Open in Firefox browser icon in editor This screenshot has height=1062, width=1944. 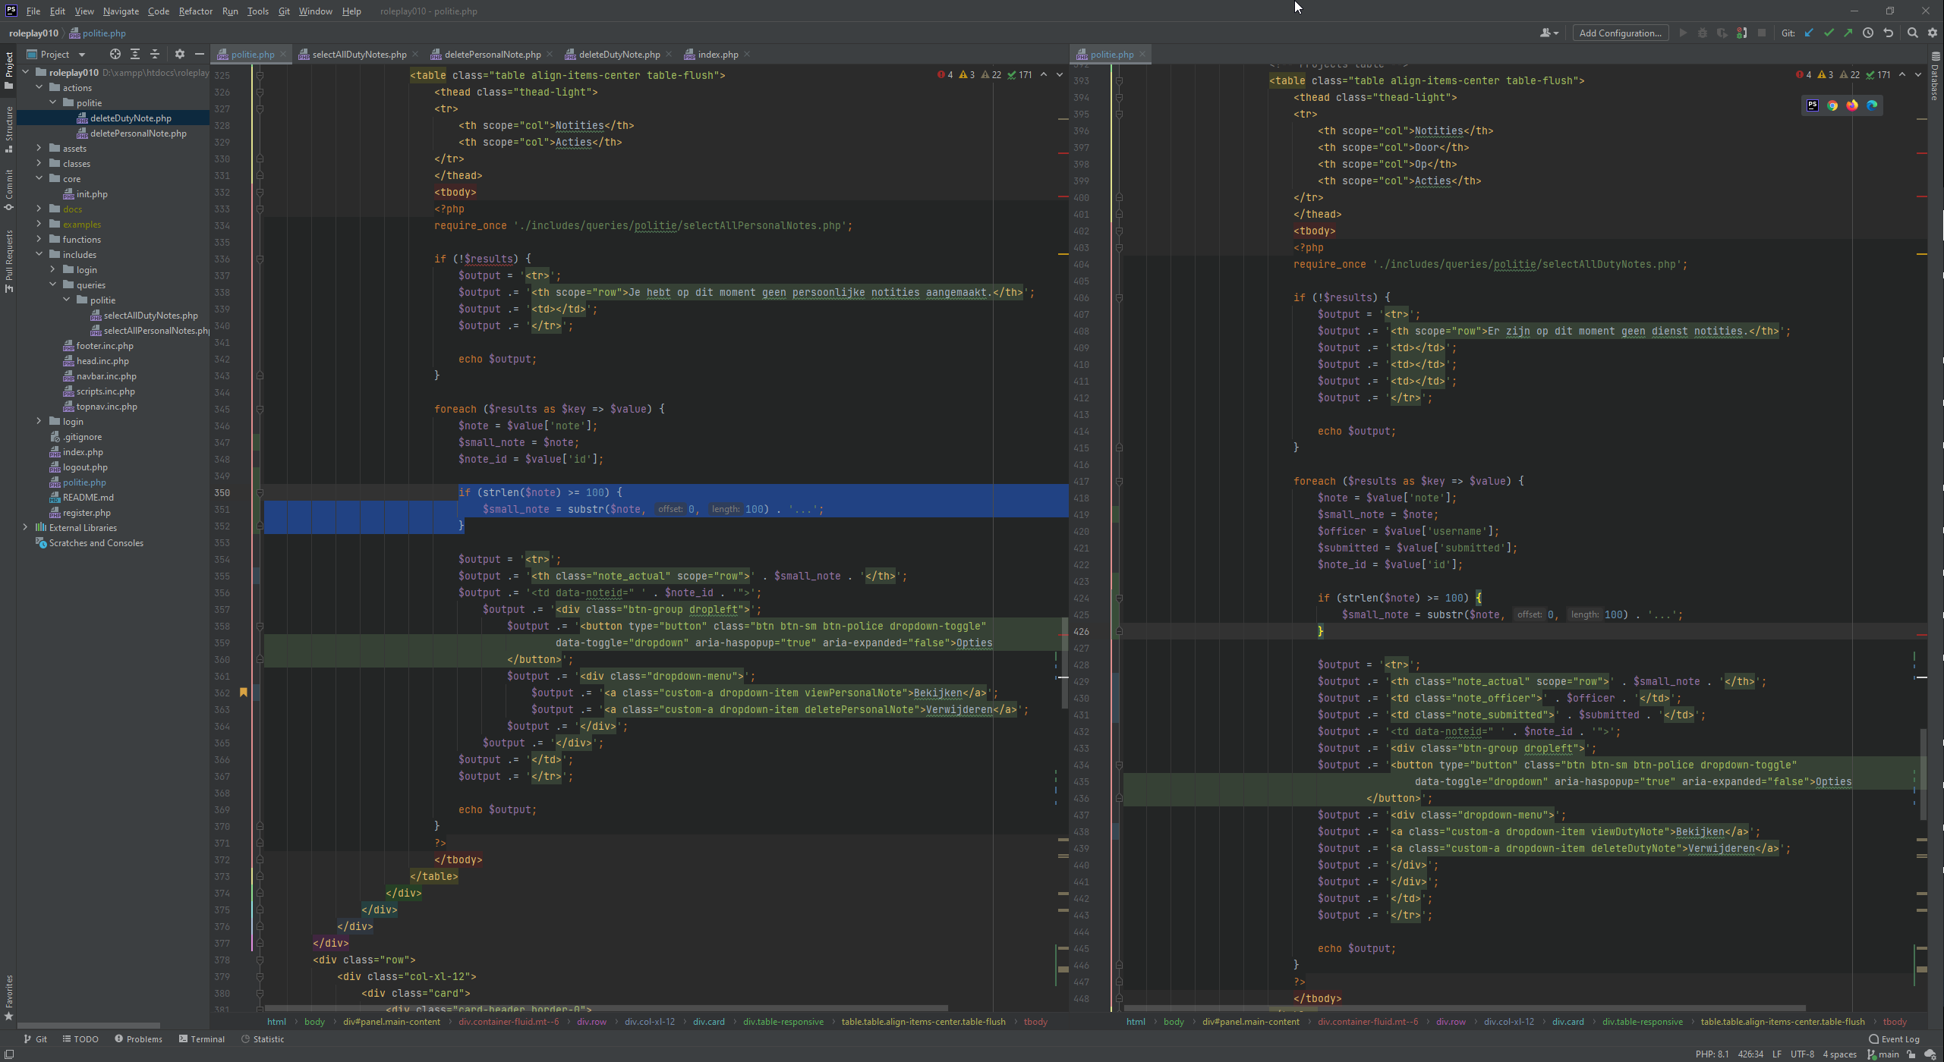point(1852,105)
